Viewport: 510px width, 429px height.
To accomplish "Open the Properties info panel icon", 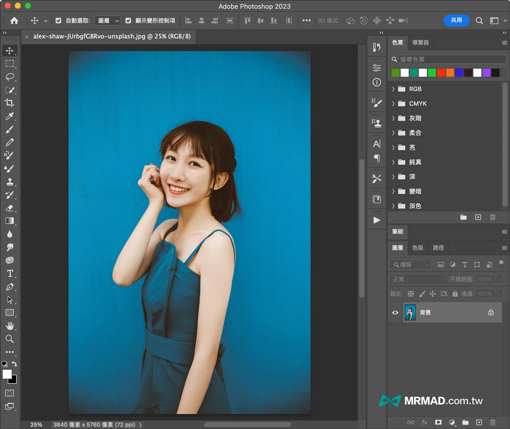I will click(x=377, y=82).
